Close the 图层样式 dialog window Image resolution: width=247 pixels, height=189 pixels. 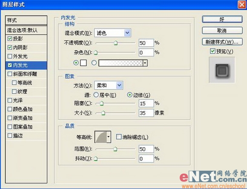242,4
